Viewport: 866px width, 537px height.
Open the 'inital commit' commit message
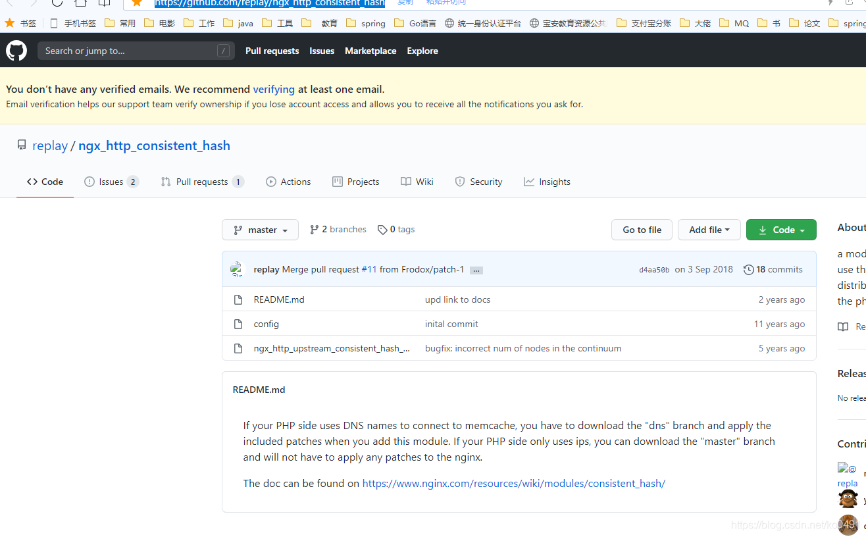tap(451, 324)
